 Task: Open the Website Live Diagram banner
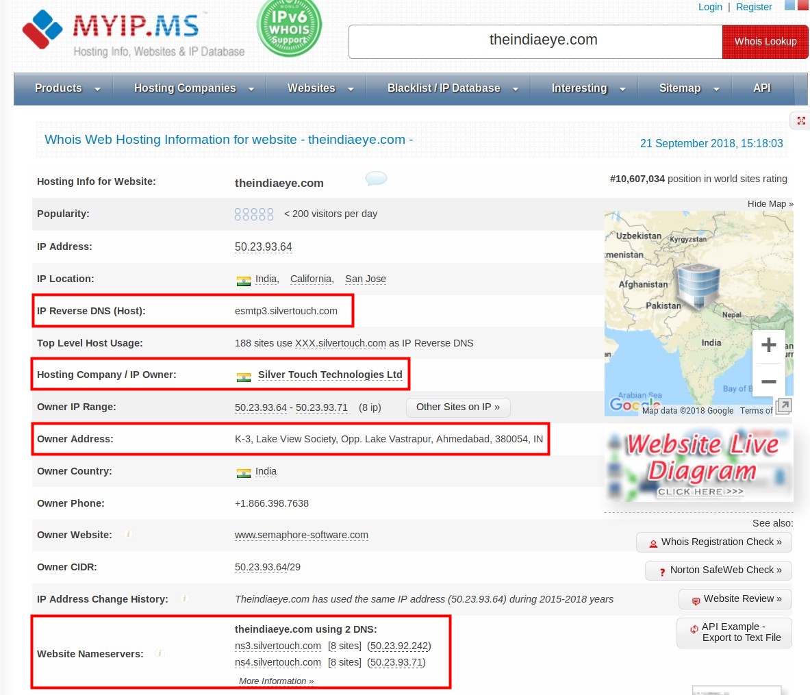tap(699, 464)
